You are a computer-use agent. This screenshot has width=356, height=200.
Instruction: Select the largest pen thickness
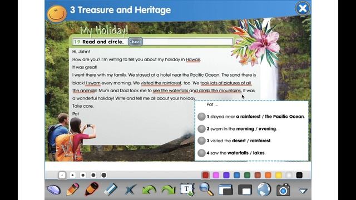point(104,175)
